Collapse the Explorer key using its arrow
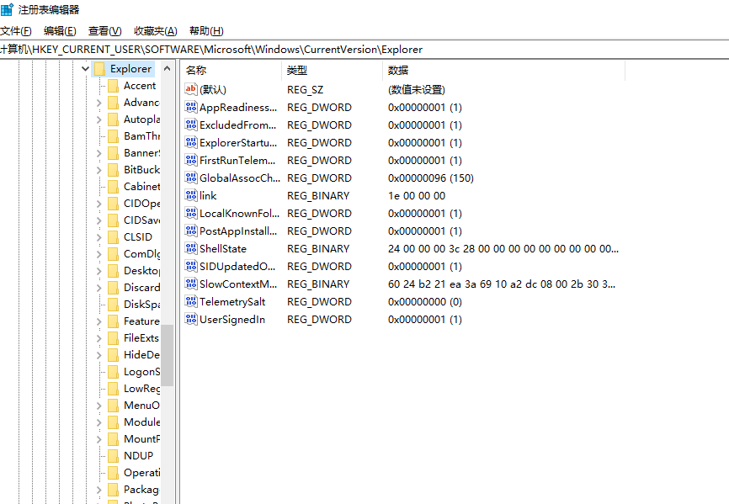This screenshot has height=504, width=729. (x=86, y=68)
